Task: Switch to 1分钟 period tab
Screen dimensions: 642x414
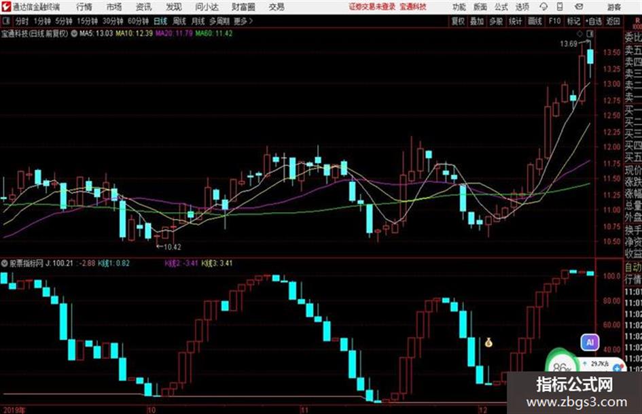Action: click(x=41, y=21)
